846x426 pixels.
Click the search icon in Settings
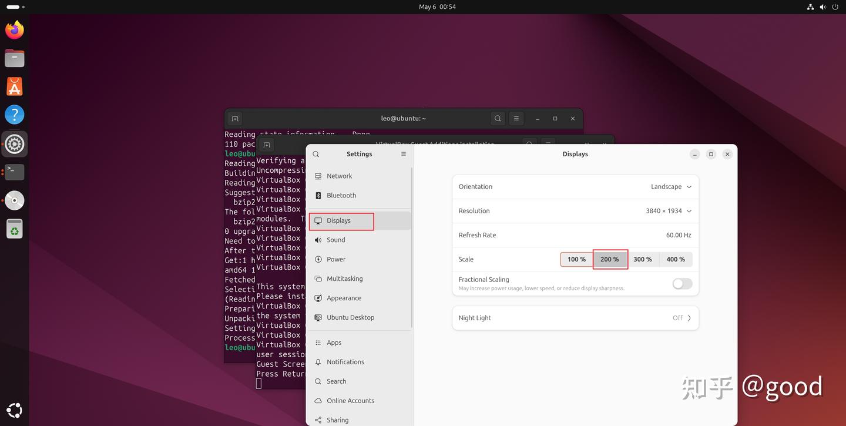pyautogui.click(x=315, y=154)
